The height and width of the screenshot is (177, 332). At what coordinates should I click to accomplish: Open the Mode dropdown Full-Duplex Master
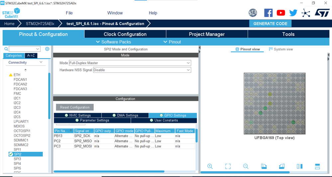(130, 63)
